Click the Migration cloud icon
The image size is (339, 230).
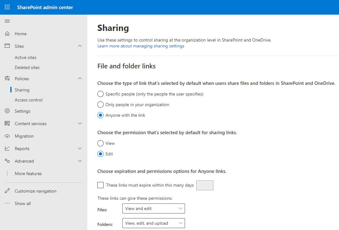(x=7, y=136)
